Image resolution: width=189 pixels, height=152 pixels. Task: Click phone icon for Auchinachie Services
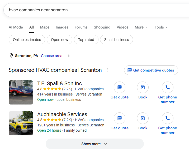coord(168,118)
